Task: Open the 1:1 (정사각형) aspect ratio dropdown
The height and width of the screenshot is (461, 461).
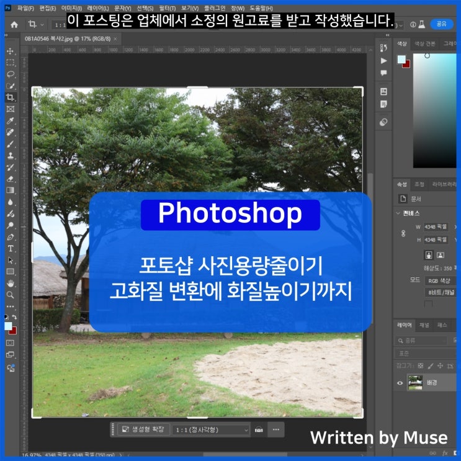Action: 211,430
